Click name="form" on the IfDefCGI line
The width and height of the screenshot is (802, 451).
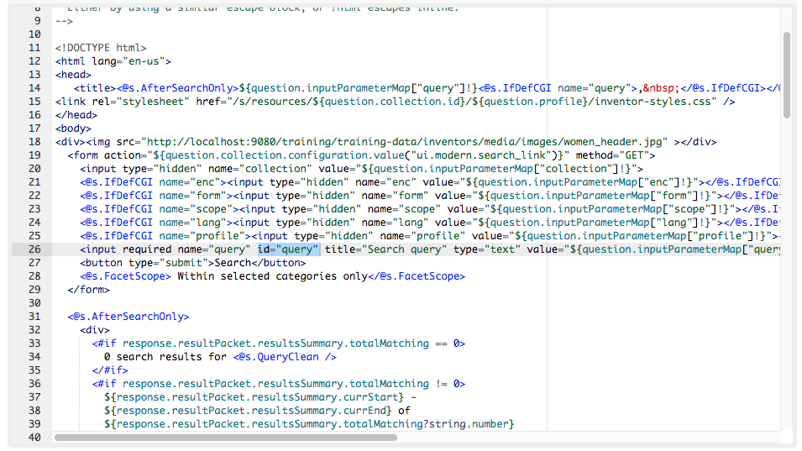point(193,196)
